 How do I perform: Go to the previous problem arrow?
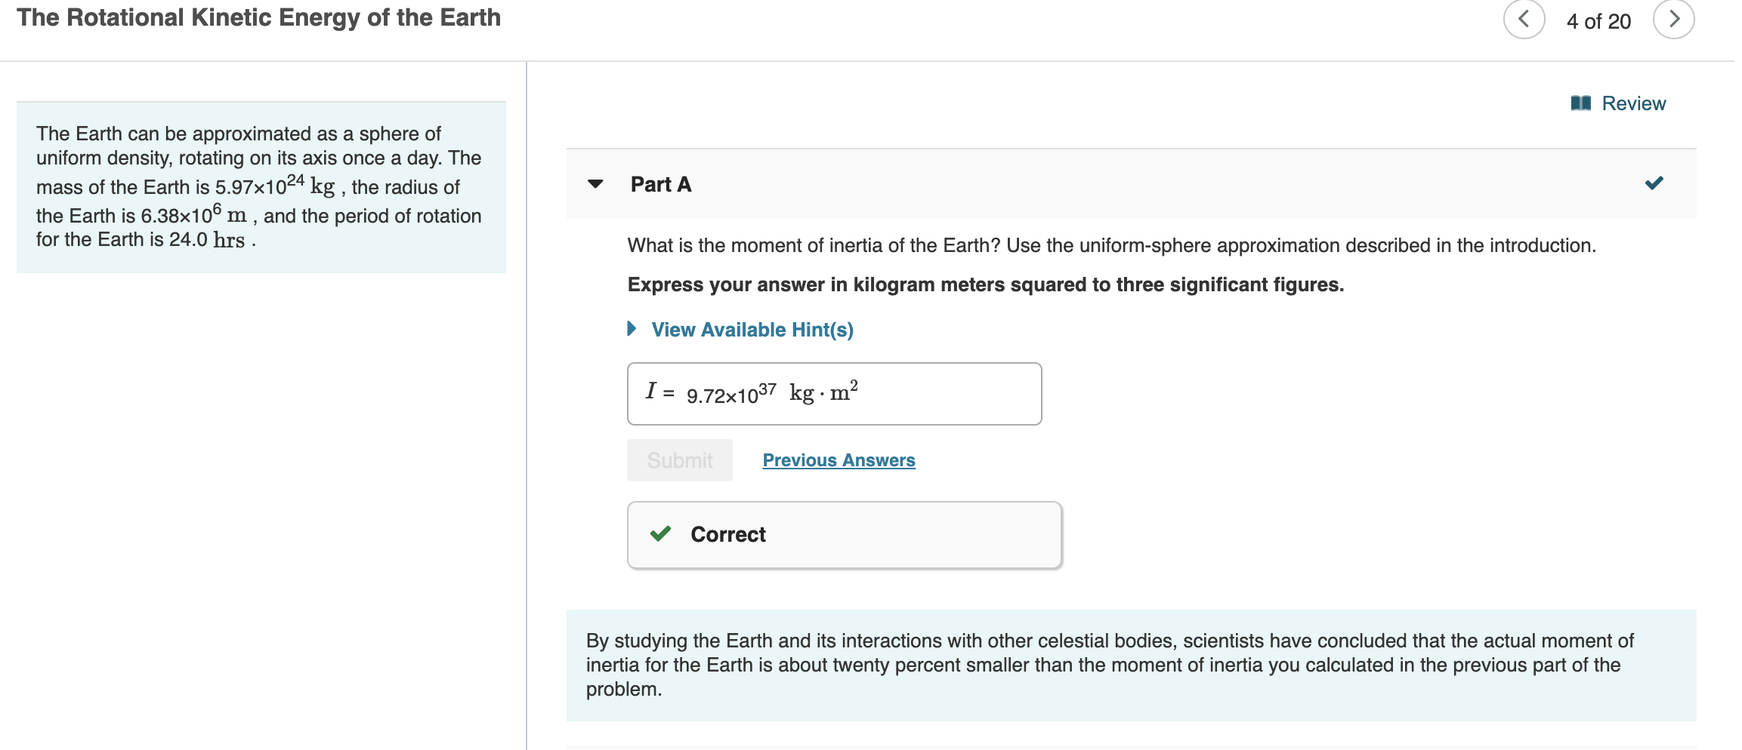coord(1523,20)
